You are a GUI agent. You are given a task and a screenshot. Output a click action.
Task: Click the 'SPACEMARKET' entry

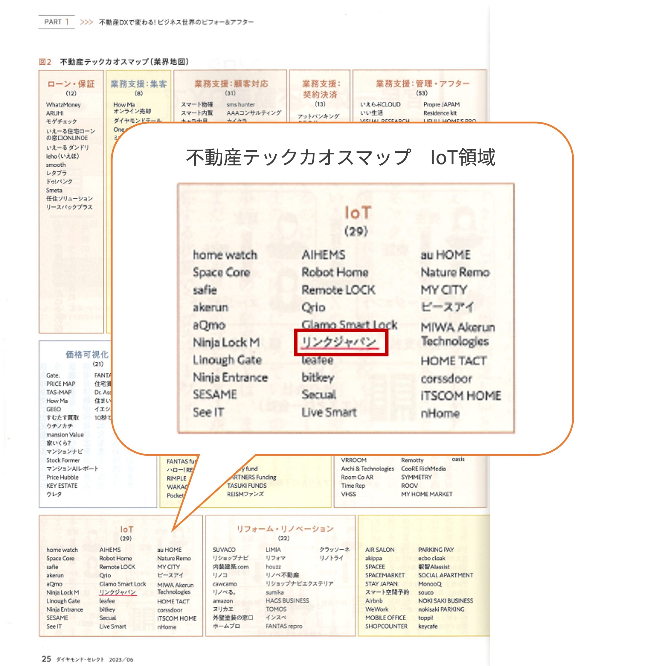point(385,575)
